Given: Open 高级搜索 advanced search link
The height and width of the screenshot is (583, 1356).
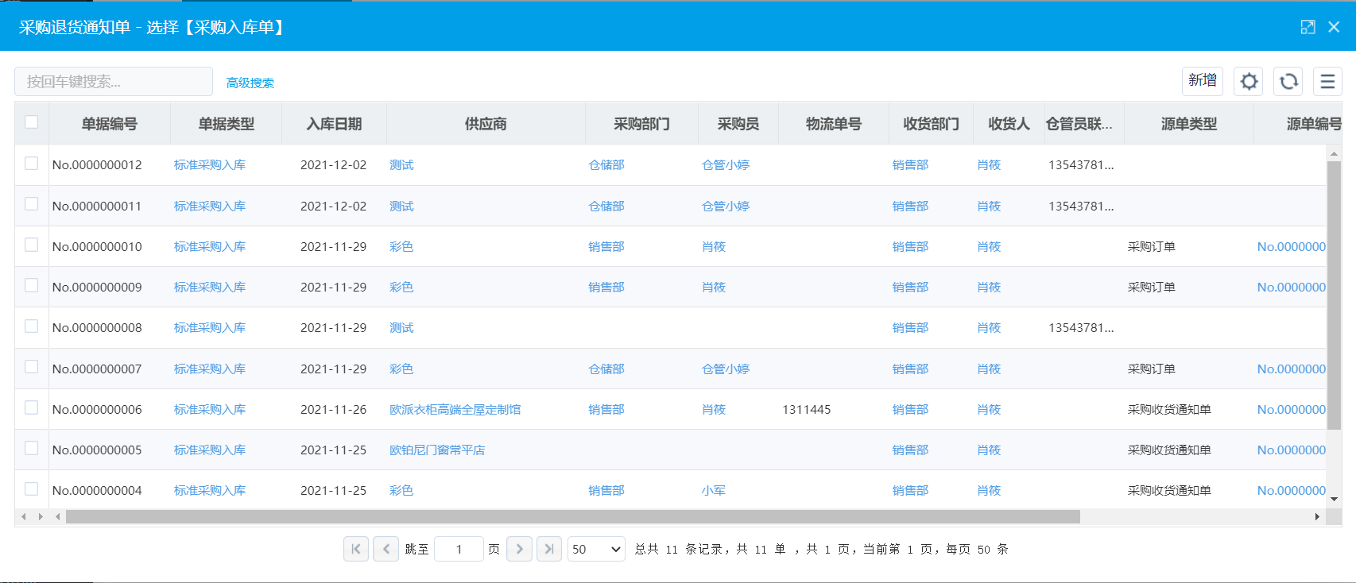Looking at the screenshot, I should [x=250, y=83].
